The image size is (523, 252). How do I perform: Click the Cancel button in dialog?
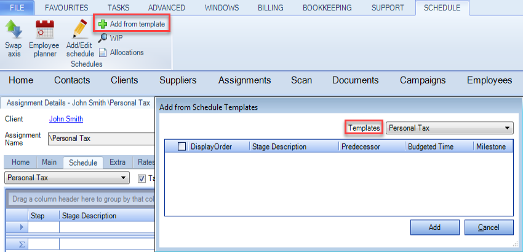(489, 227)
